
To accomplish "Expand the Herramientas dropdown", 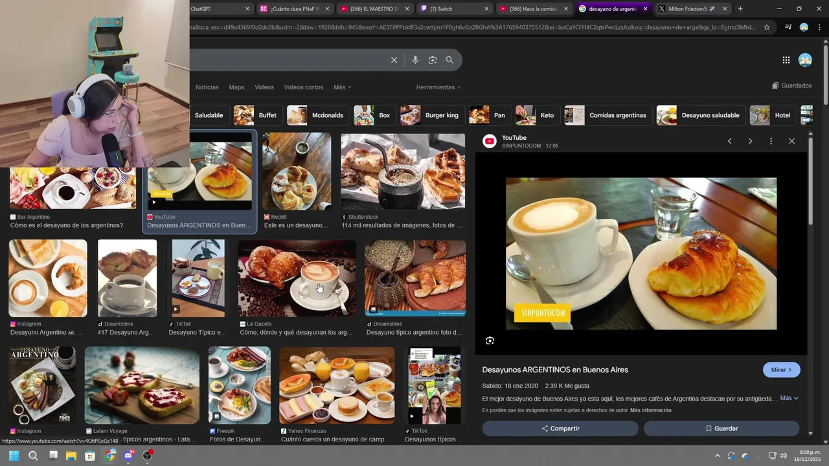I will (438, 87).
